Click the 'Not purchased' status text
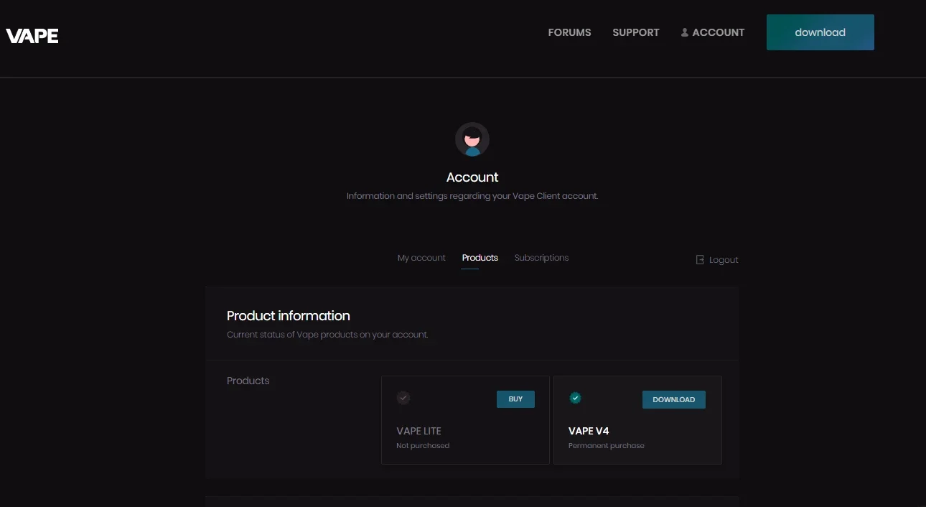926x507 pixels. (423, 446)
